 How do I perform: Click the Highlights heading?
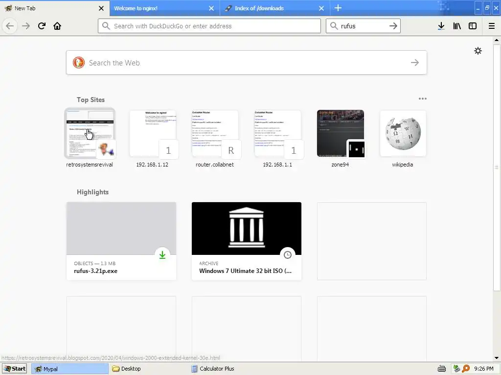pyautogui.click(x=92, y=192)
